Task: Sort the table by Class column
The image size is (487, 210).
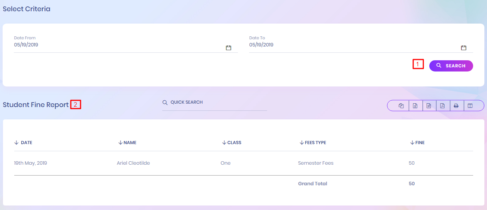Action: (x=234, y=143)
